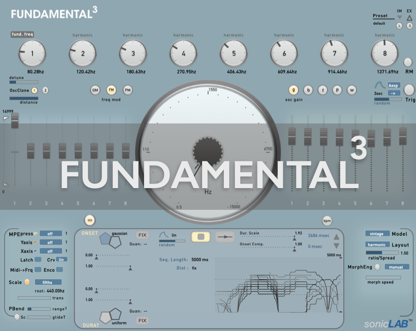Click the EX preset export triangle
416x331 pixels.
(409, 18)
